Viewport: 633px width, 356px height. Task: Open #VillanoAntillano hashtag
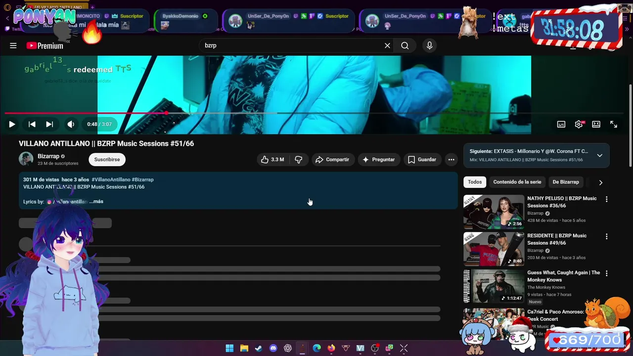click(111, 179)
